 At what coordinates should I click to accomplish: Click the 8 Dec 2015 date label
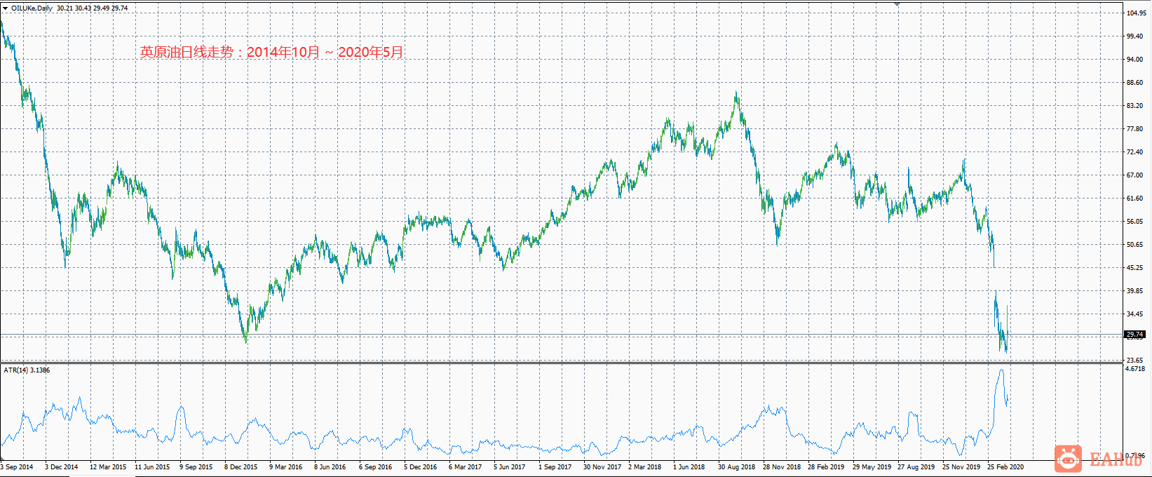(x=241, y=466)
